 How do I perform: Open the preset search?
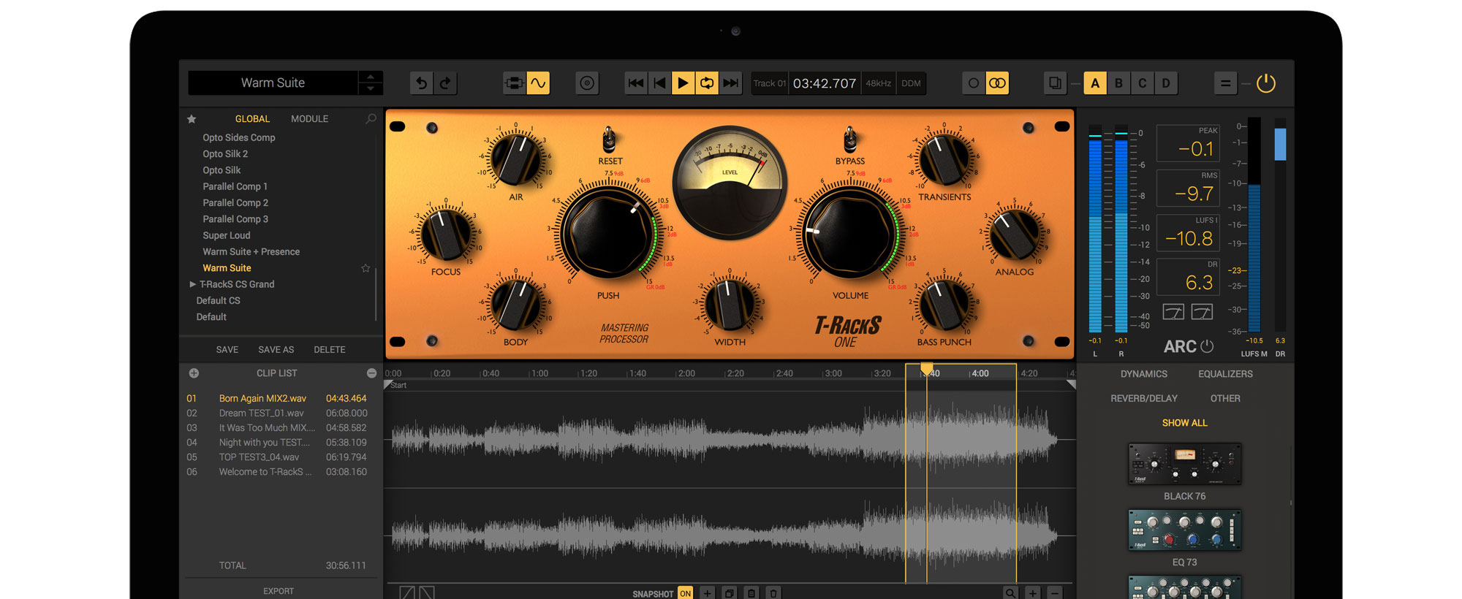pos(371,119)
